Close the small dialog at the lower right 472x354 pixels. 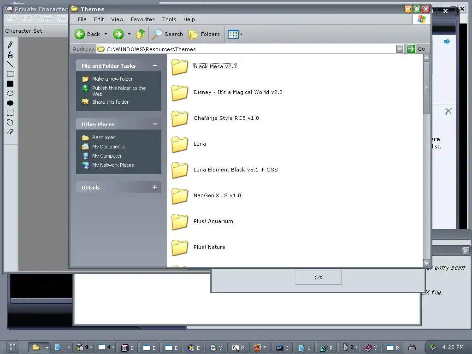click(x=466, y=250)
